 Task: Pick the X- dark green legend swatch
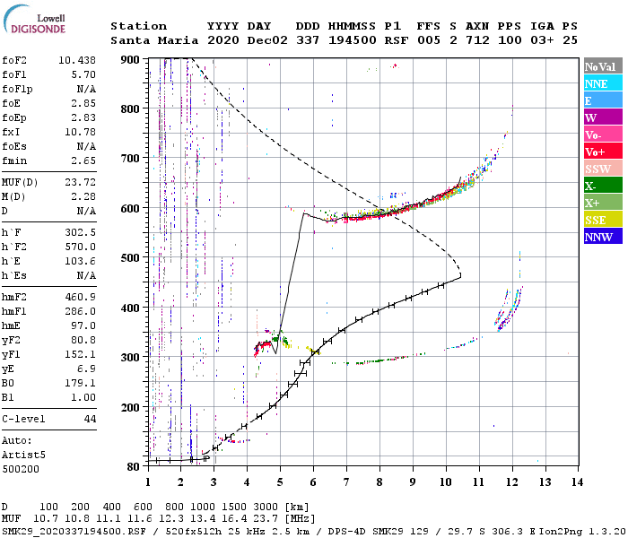603,186
